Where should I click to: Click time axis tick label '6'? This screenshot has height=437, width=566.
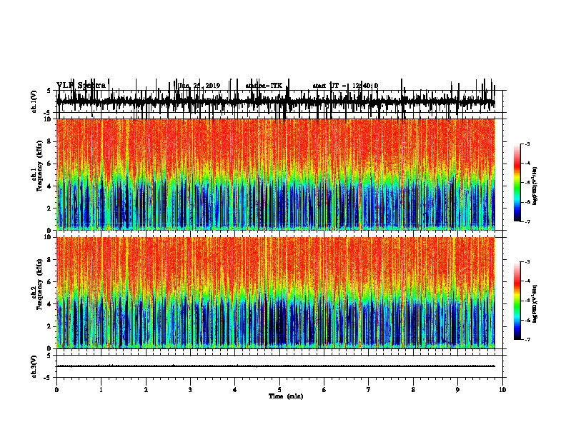coord(324,390)
